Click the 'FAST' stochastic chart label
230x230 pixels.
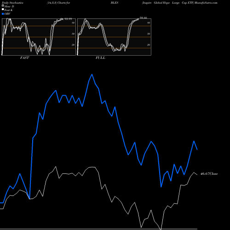pyautogui.click(x=24, y=58)
